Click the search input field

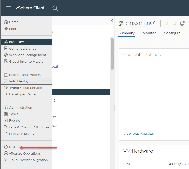(x=81, y=8)
